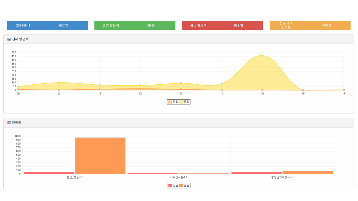
Task: Click the 금일 data point at hour 10
Action: [59, 82]
